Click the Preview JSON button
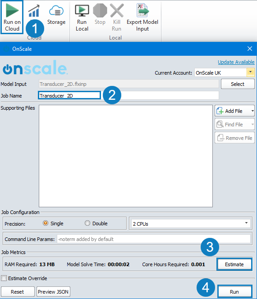Screen dimensions: 257x299 (x=53, y=292)
